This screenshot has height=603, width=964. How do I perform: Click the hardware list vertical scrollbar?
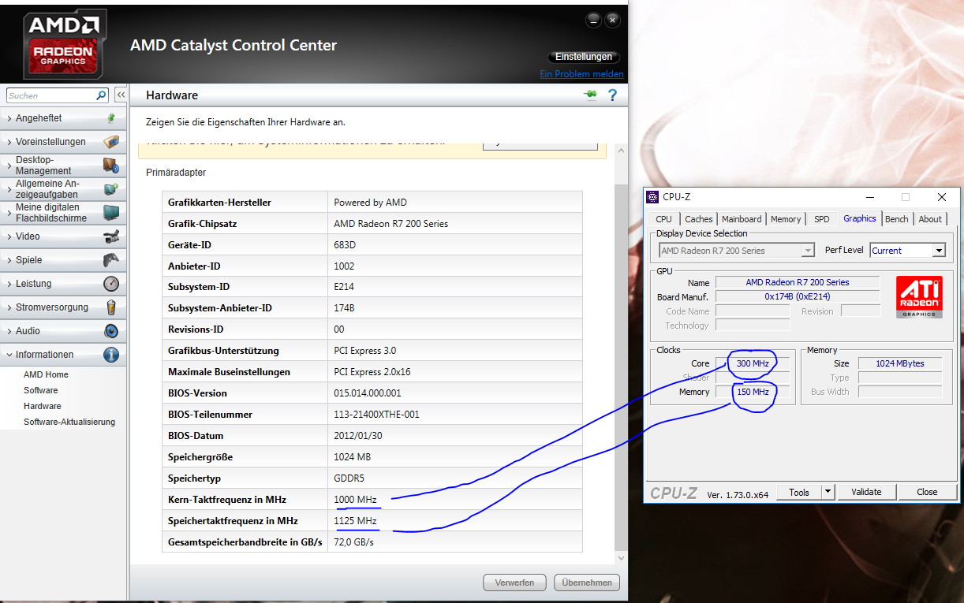(x=621, y=366)
